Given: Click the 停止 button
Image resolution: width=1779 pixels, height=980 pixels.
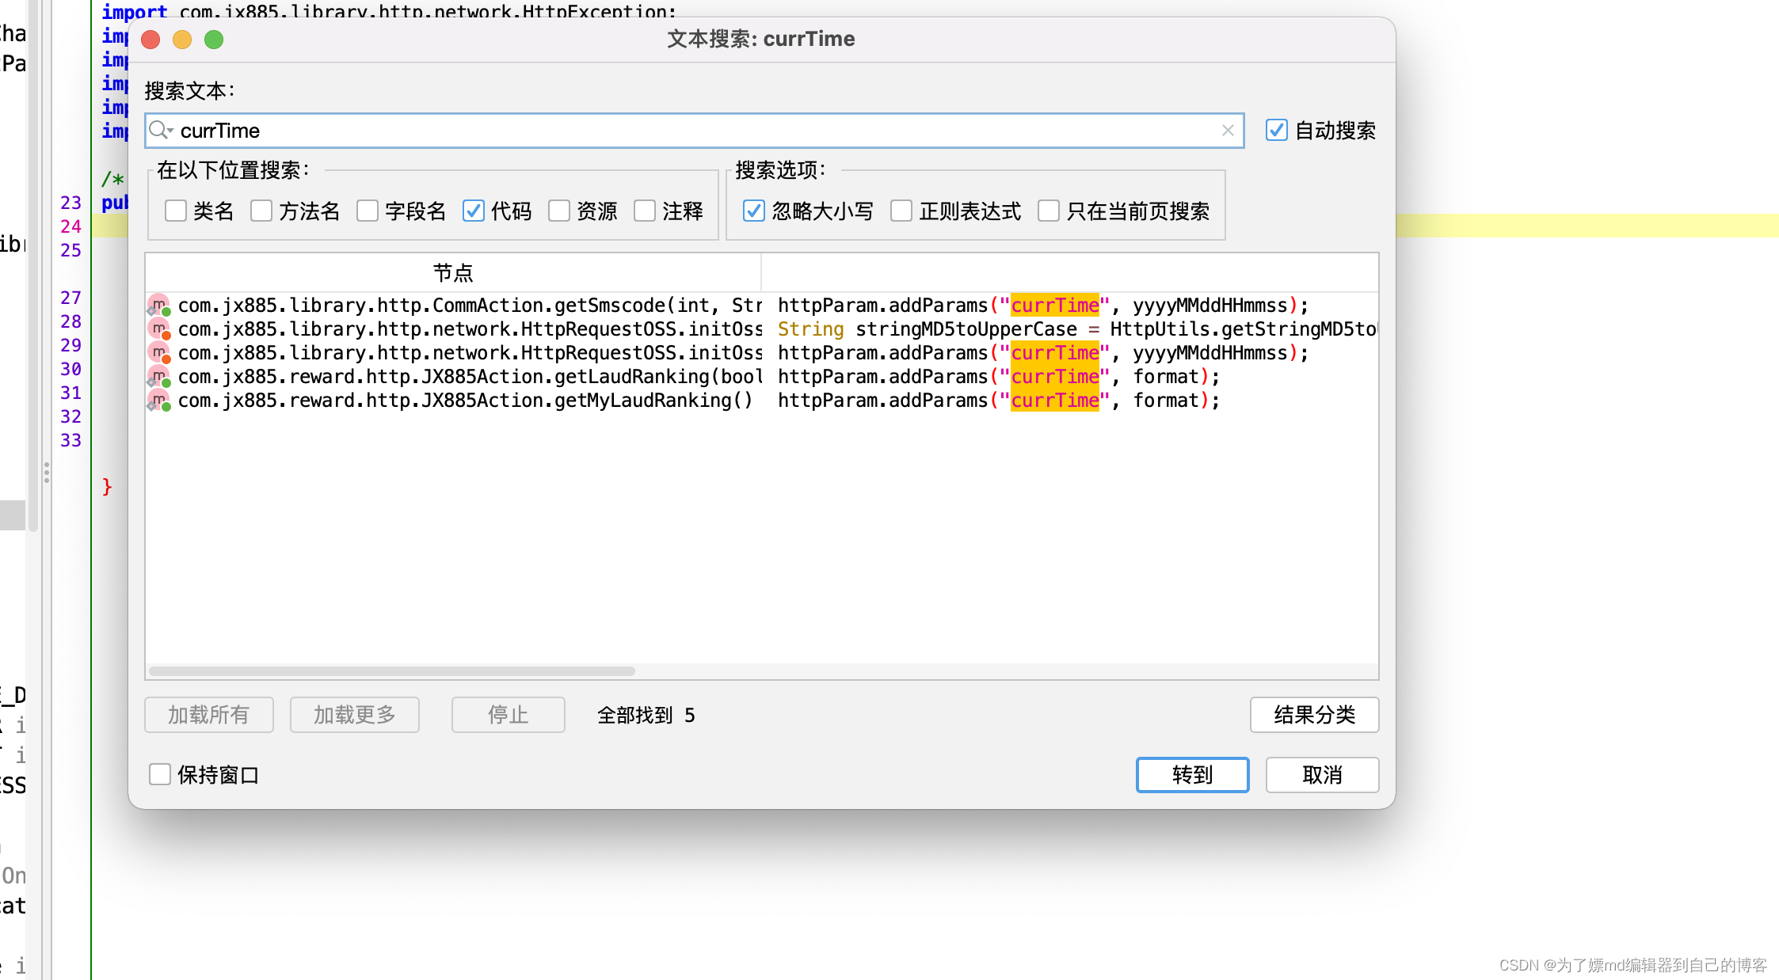Looking at the screenshot, I should pos(509,715).
